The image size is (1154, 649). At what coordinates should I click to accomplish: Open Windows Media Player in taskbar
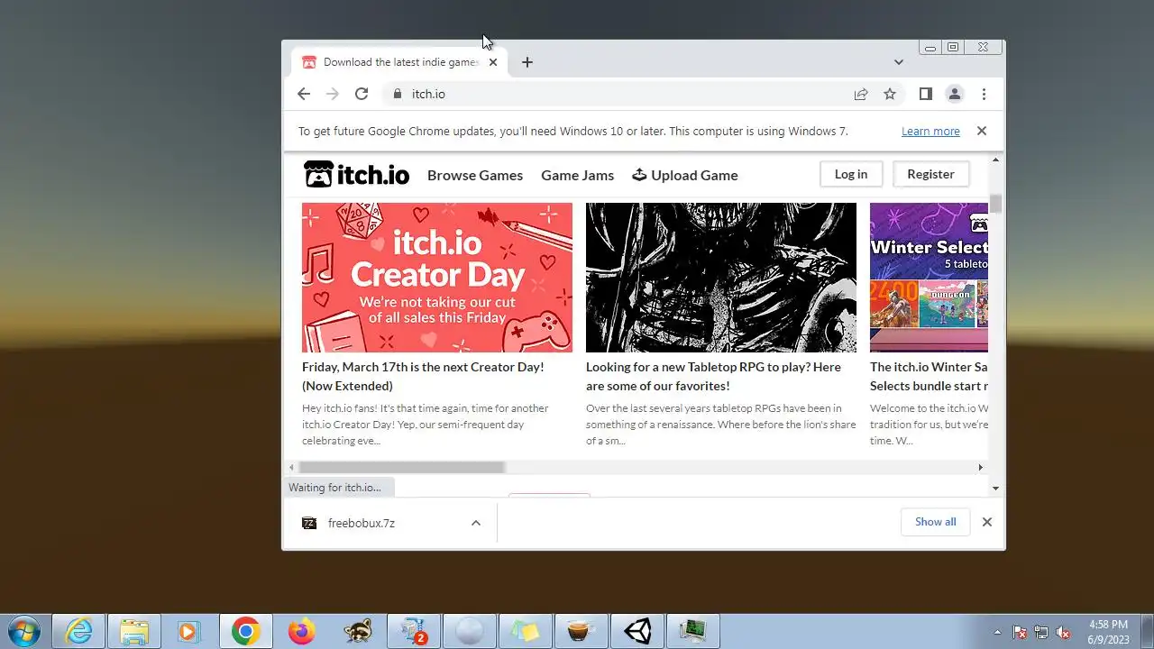tap(190, 632)
